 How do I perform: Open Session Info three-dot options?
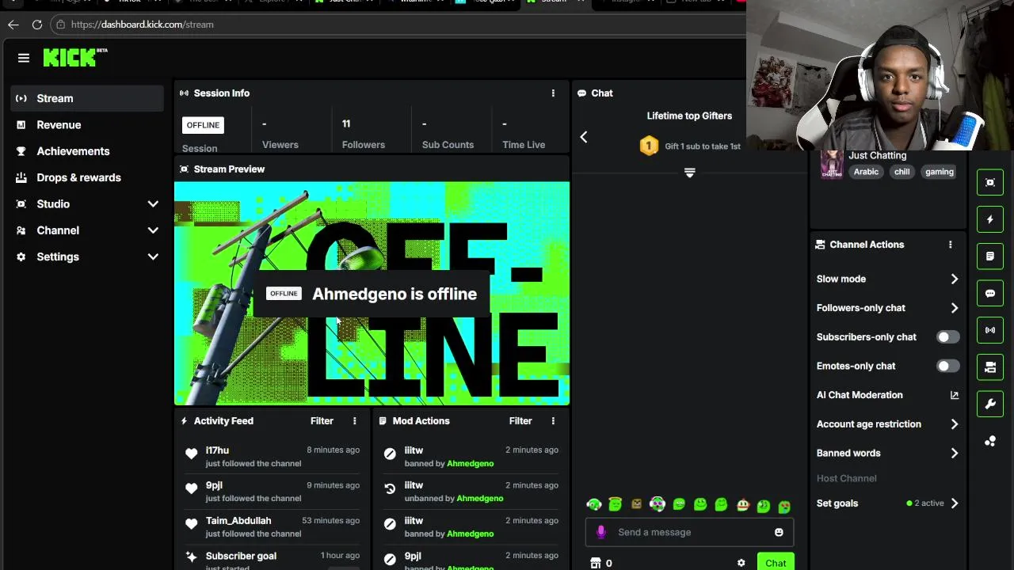click(x=553, y=93)
